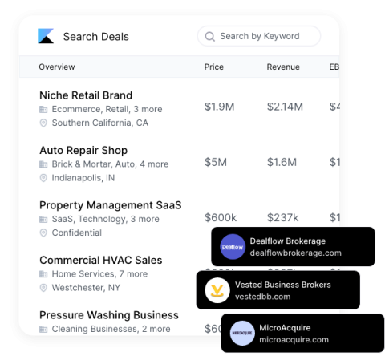Sort by the Price column header
The width and height of the screenshot is (385, 356).
point(214,67)
